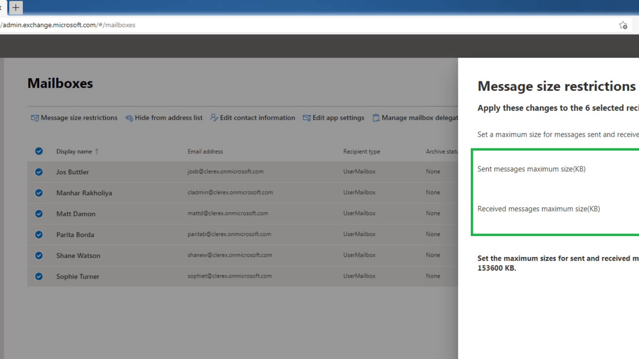Screen dimensions: 639x359
Task: Sort by the Recipient type column header
Action: coord(362,152)
